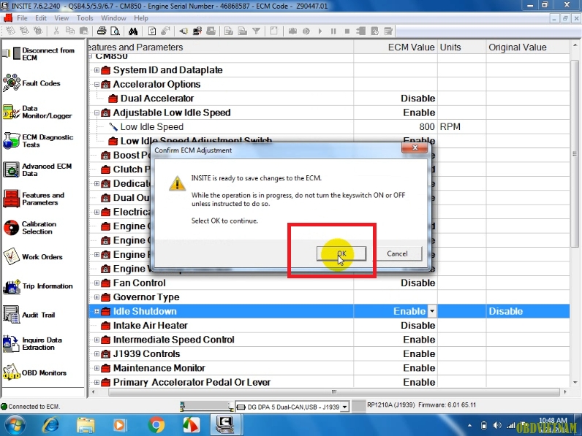The image size is (582, 436).
Task: Click the horizontal scrollbar thumb
Action: 333,392
